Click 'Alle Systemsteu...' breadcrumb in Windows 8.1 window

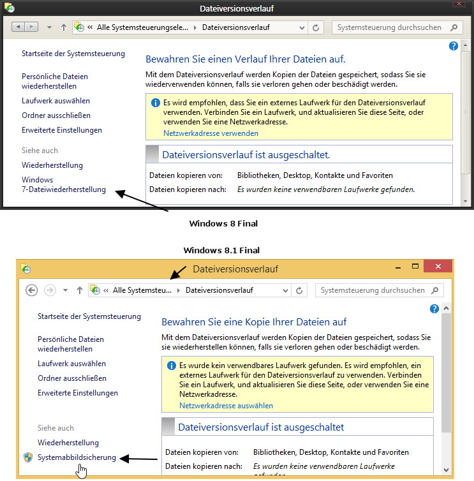pos(142,290)
